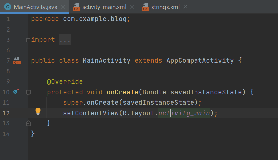The height and width of the screenshot is (160, 278).
Task: Click the package keyword on line 1
Action: tap(45, 19)
